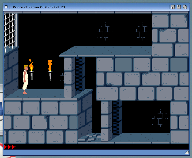Click the lower stone pillar near the rubble

click(x=106, y=121)
